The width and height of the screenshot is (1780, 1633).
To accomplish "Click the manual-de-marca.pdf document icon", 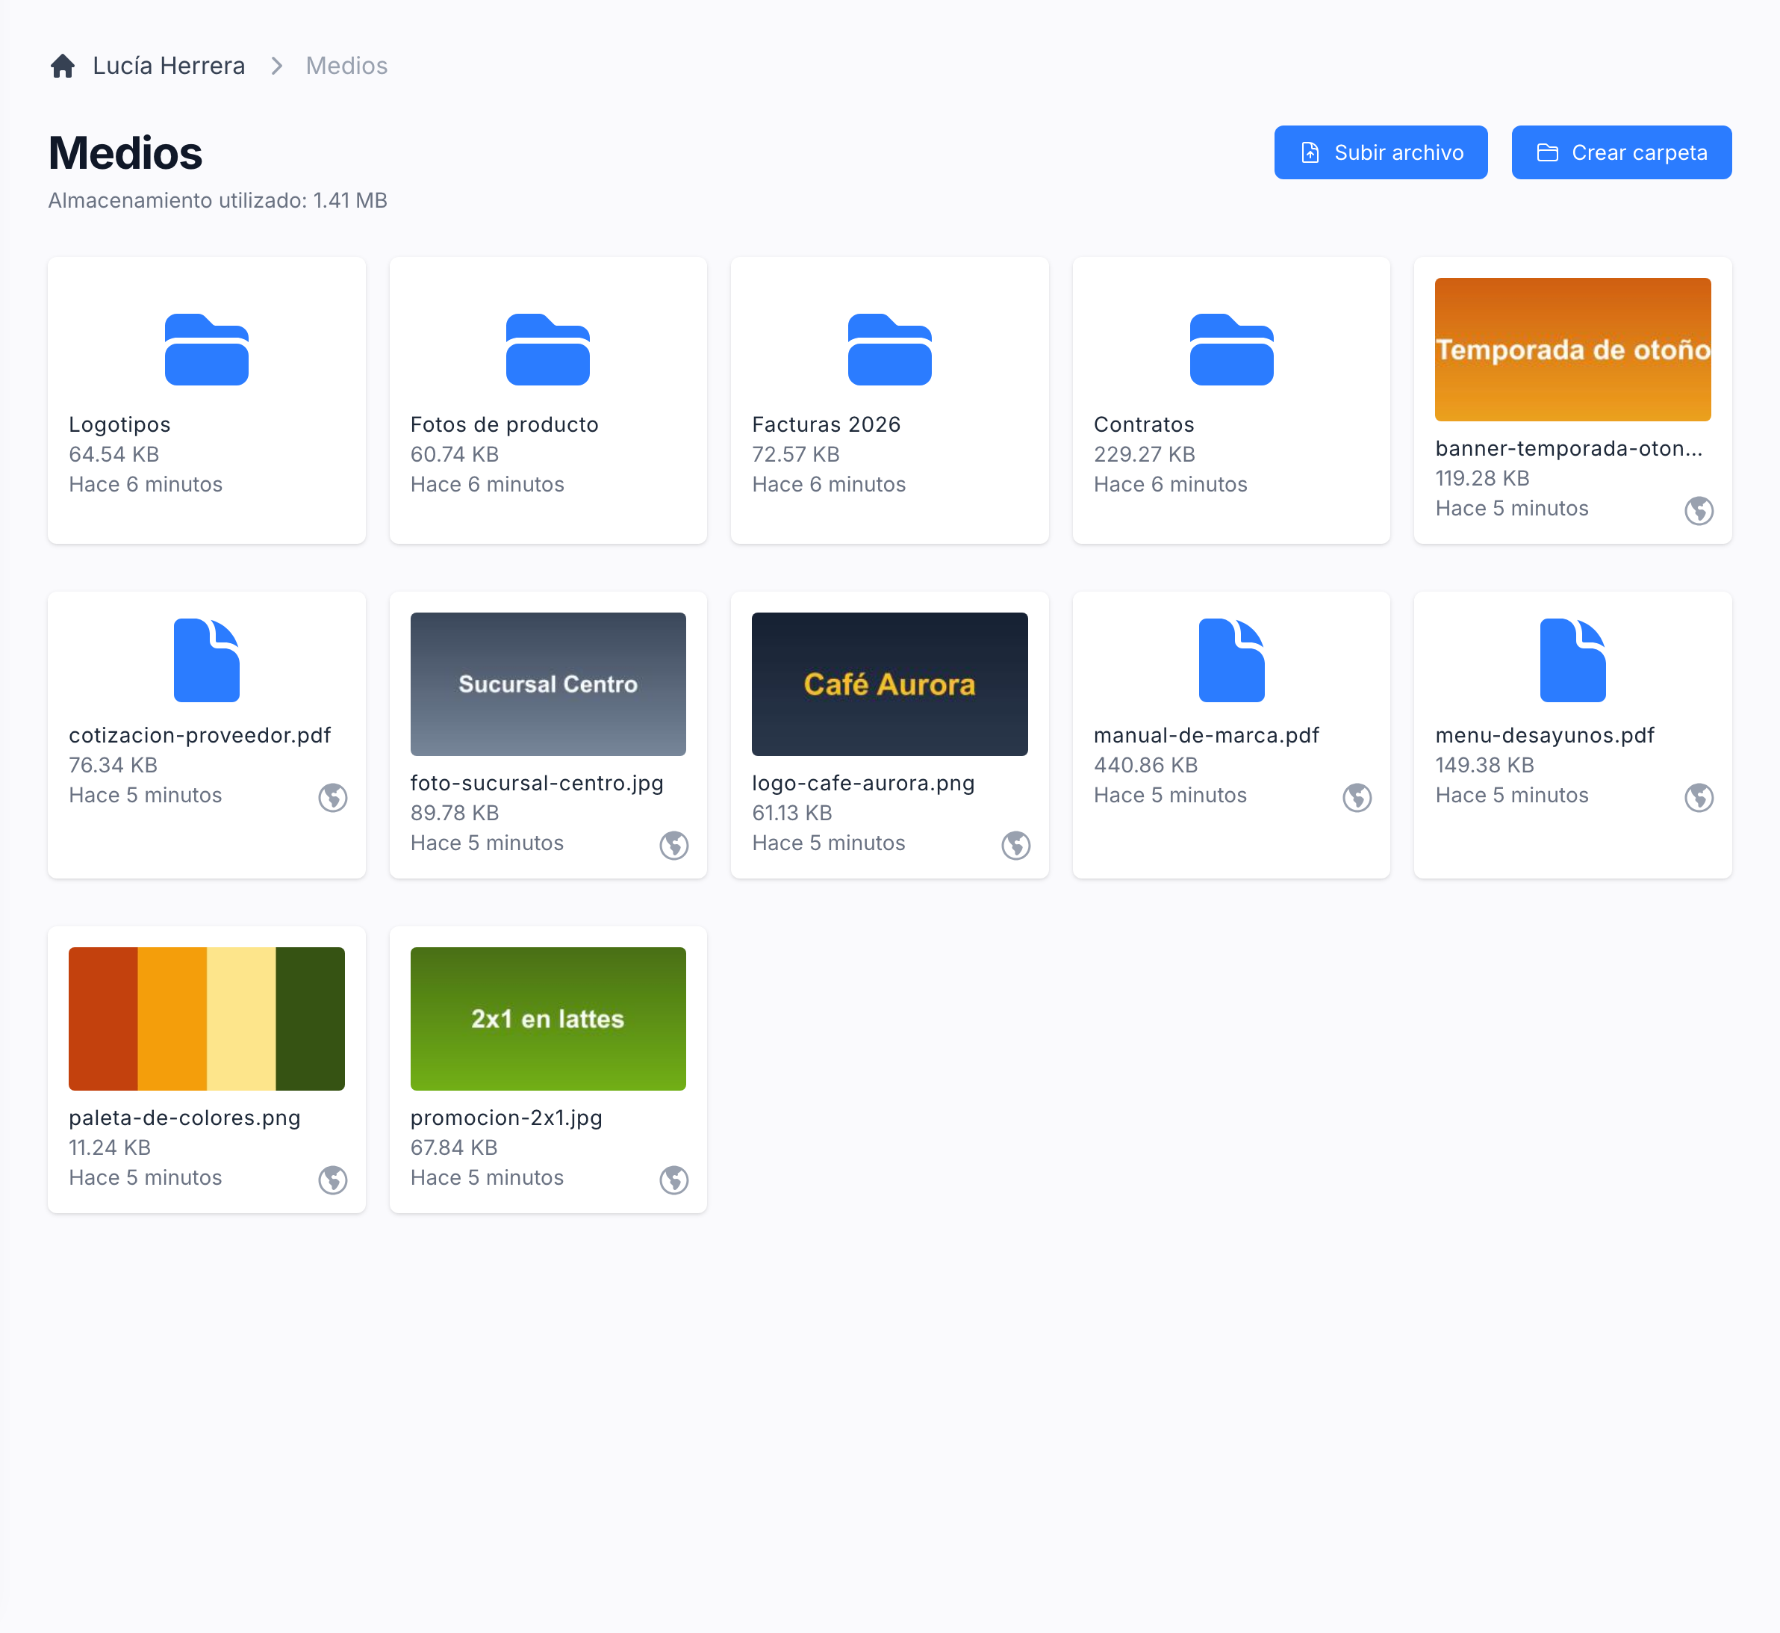I will pos(1231,660).
